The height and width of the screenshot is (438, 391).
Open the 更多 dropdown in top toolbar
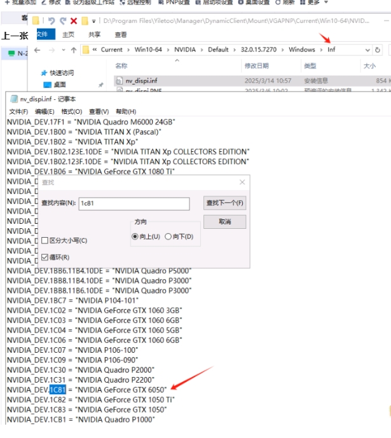(314, 3)
